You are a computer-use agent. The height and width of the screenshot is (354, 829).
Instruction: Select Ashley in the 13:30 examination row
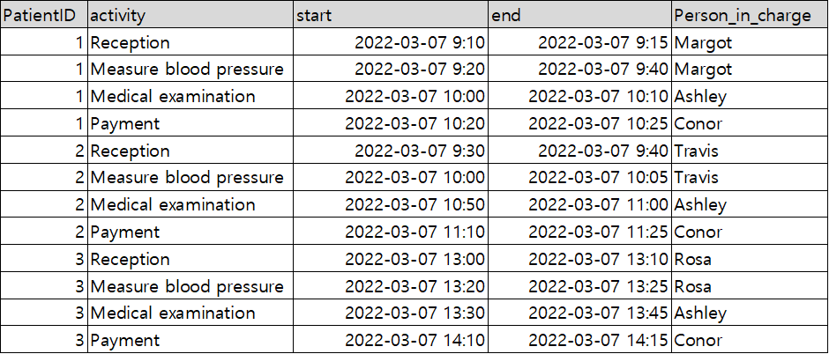[700, 313]
